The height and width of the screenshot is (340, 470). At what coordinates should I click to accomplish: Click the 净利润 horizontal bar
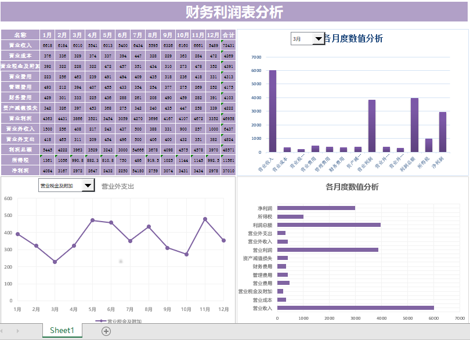point(316,208)
